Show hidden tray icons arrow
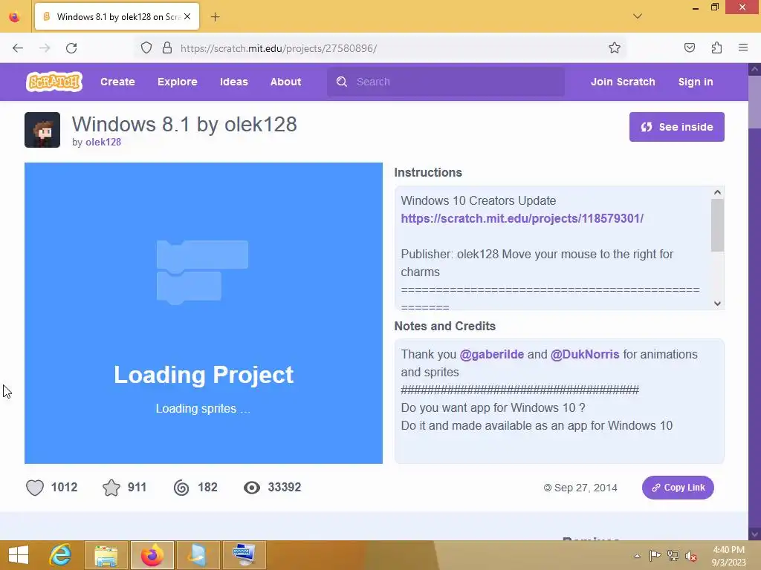 pos(637,556)
